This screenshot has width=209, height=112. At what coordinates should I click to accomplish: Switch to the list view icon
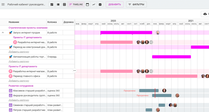coord(58,4)
